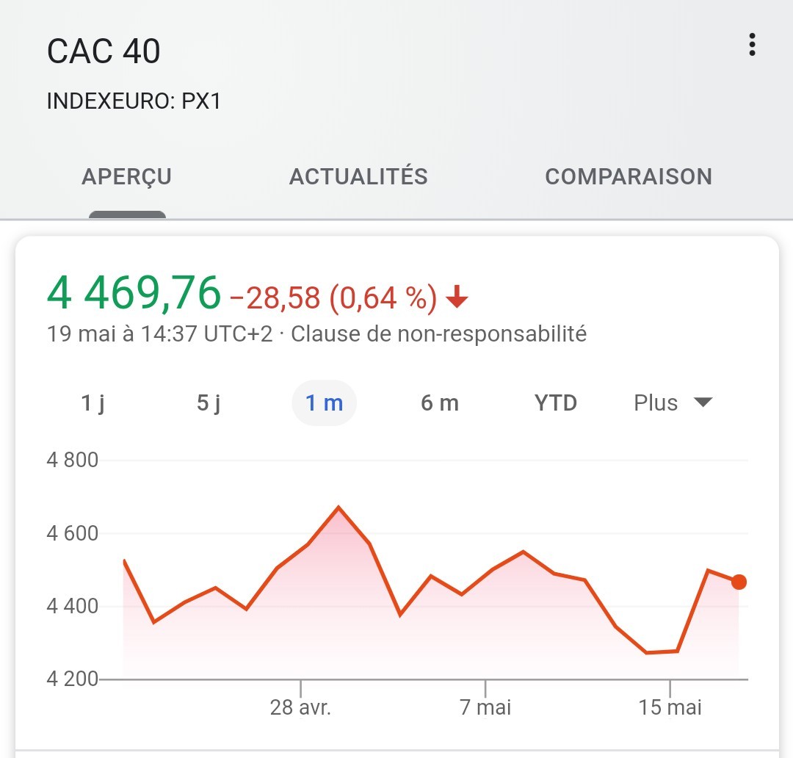Select the 1 j time range

click(x=93, y=403)
